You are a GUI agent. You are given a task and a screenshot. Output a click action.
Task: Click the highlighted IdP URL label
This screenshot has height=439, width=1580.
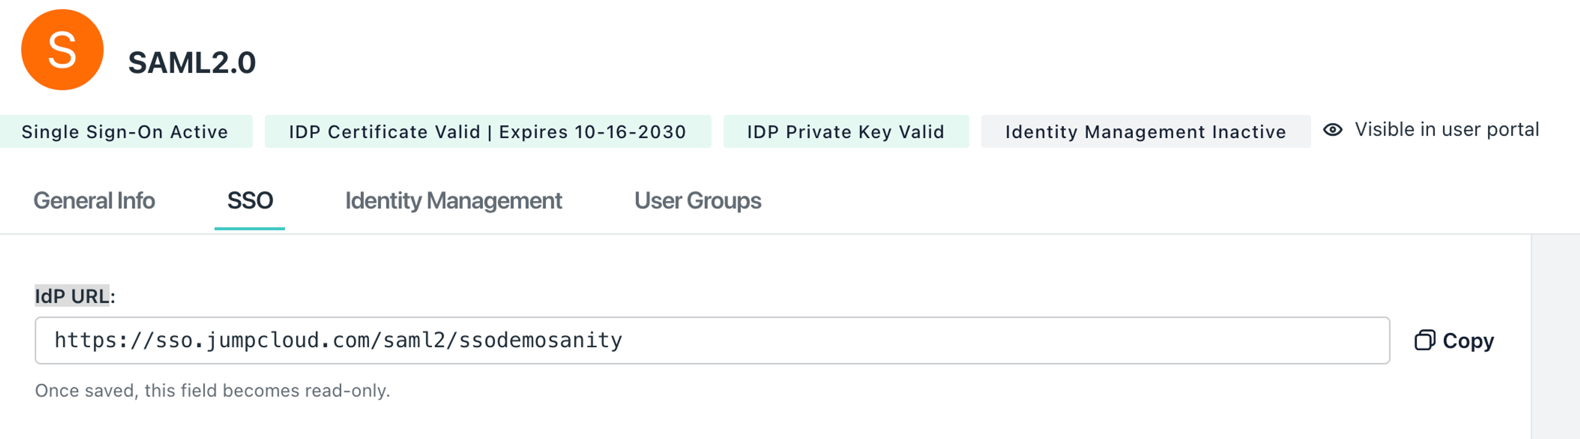pos(72,296)
